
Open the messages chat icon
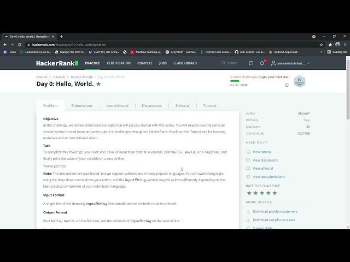251,63
